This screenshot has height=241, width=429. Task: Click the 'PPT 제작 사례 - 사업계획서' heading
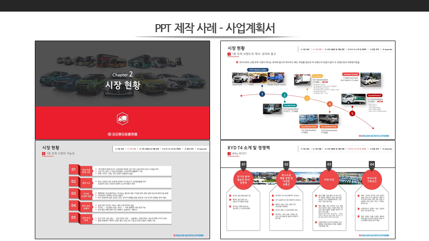click(214, 28)
